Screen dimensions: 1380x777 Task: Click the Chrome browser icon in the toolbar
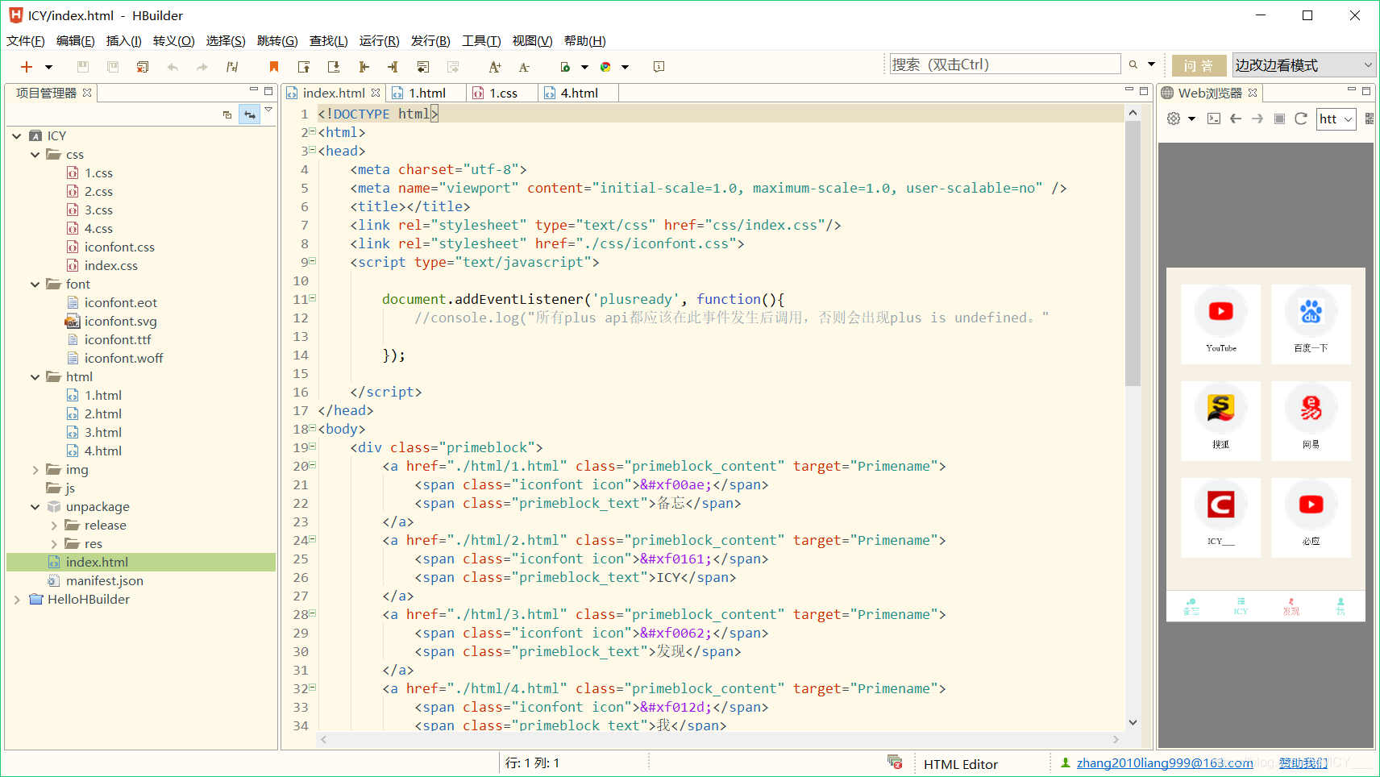(605, 67)
